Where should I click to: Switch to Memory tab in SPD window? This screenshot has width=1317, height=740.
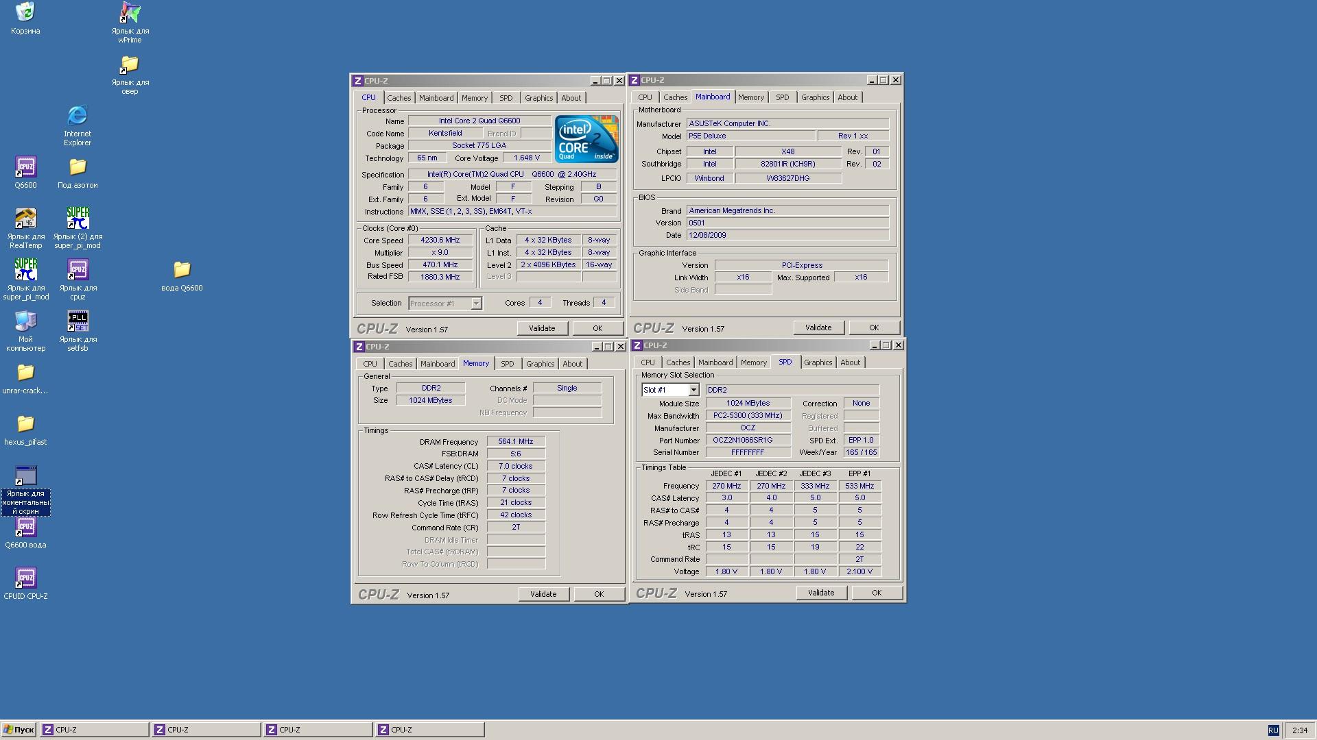click(x=753, y=362)
